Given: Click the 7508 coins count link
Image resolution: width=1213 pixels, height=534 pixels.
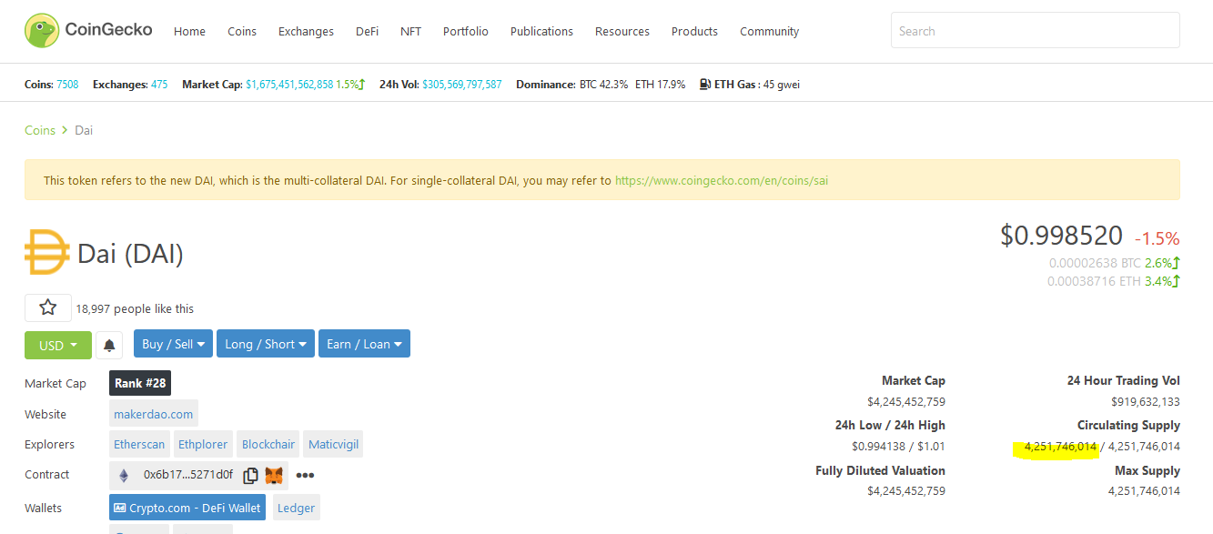Looking at the screenshot, I should (x=67, y=85).
